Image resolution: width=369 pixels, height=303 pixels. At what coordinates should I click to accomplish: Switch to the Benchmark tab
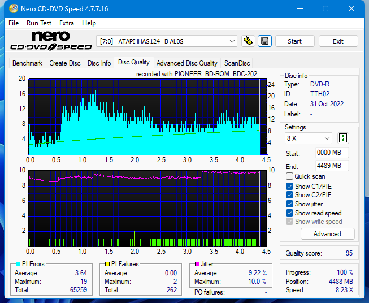(27, 63)
